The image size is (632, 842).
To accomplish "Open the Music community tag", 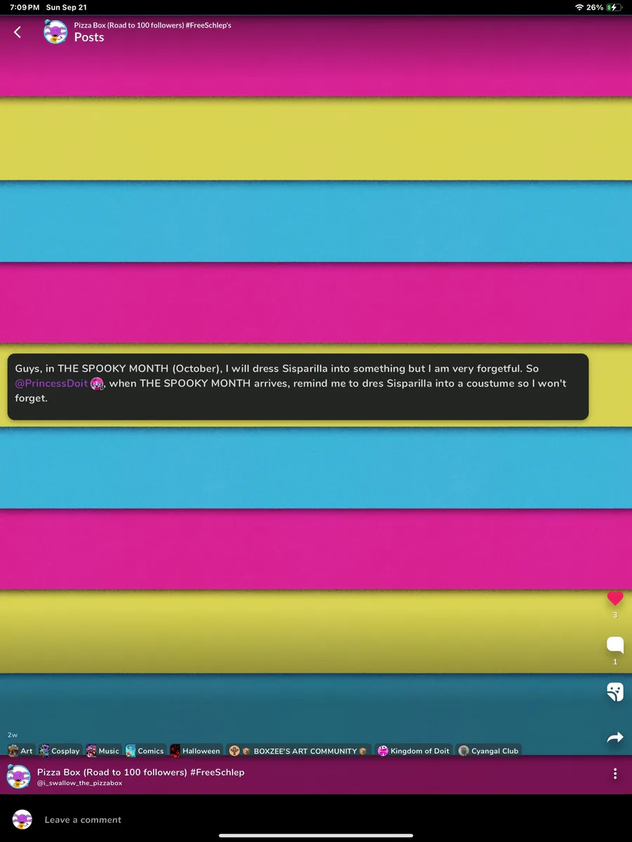I will [x=103, y=751].
